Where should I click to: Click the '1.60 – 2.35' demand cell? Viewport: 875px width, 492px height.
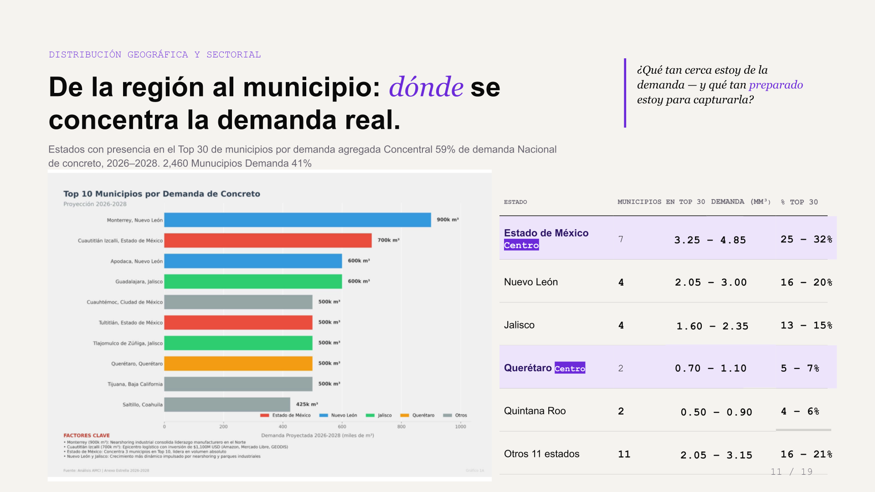[712, 326]
